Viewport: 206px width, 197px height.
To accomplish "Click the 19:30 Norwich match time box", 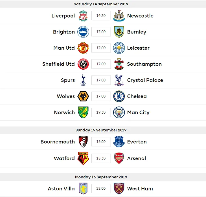I will [101, 112].
